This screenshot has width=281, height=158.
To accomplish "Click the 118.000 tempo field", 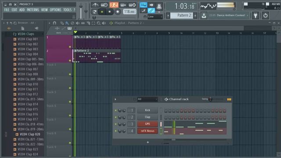I will coord(130,12).
